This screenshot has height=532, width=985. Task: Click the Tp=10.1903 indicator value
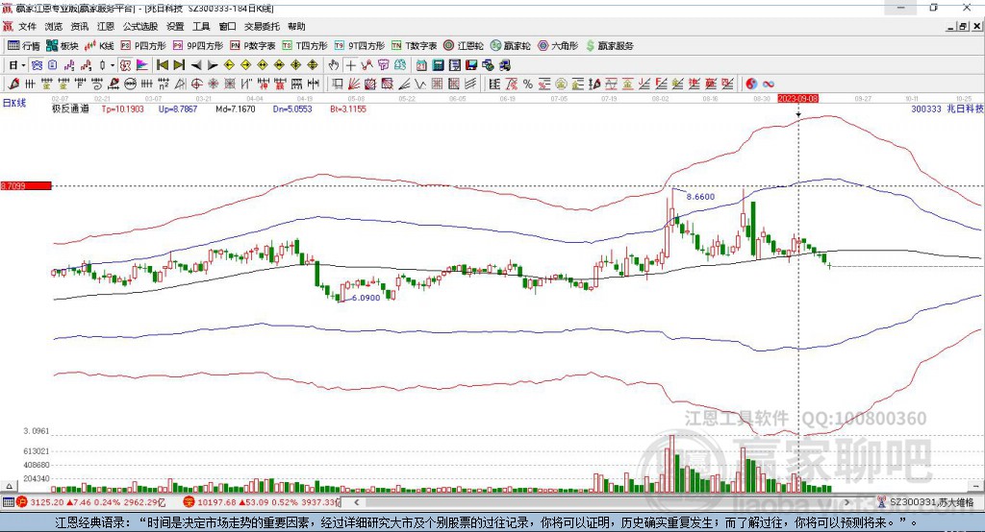[122, 109]
